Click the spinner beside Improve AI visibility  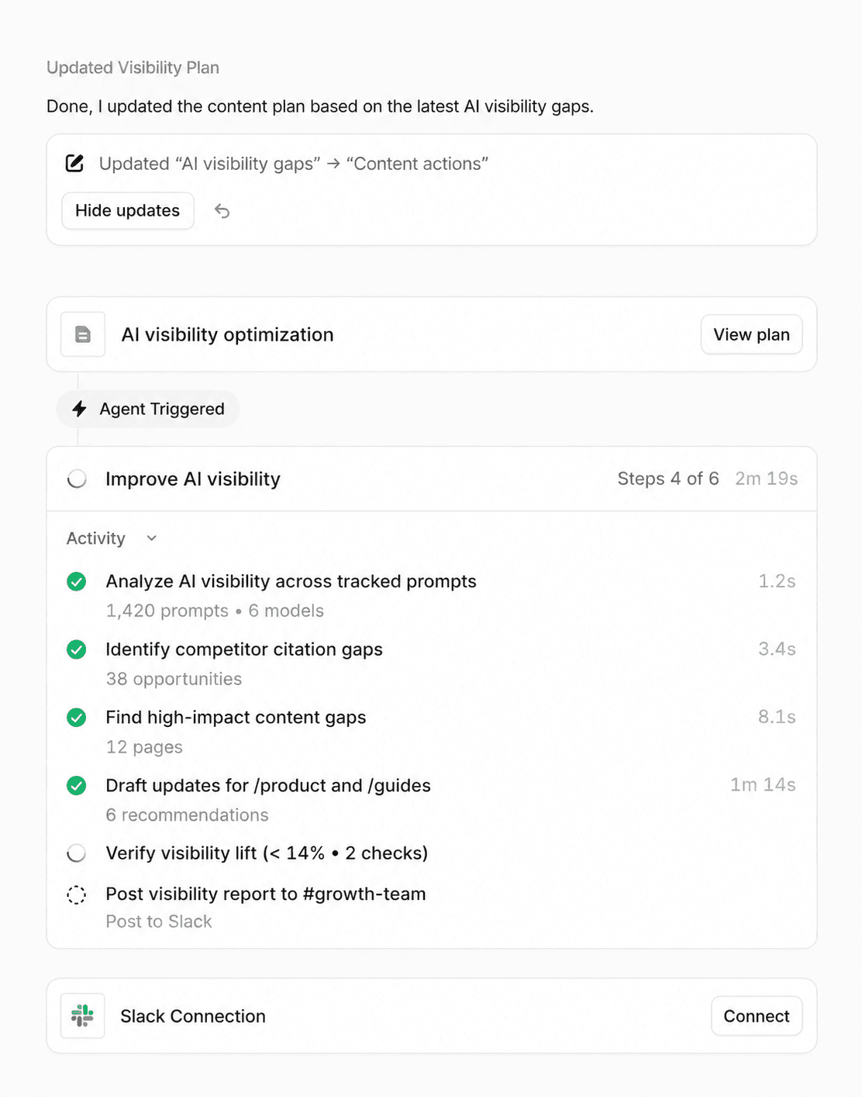(x=77, y=479)
